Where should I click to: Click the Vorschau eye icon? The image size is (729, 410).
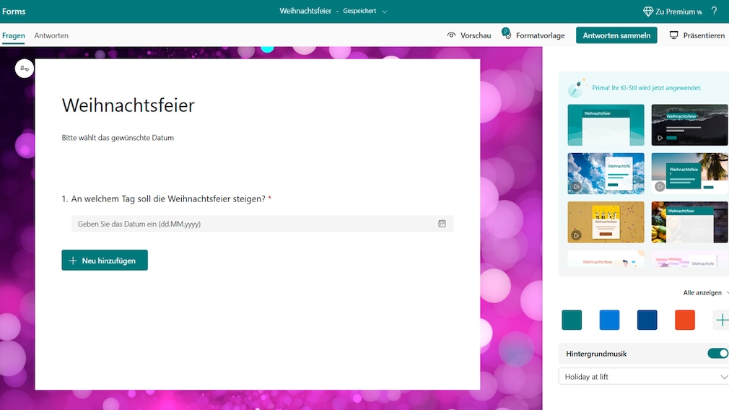pos(452,35)
